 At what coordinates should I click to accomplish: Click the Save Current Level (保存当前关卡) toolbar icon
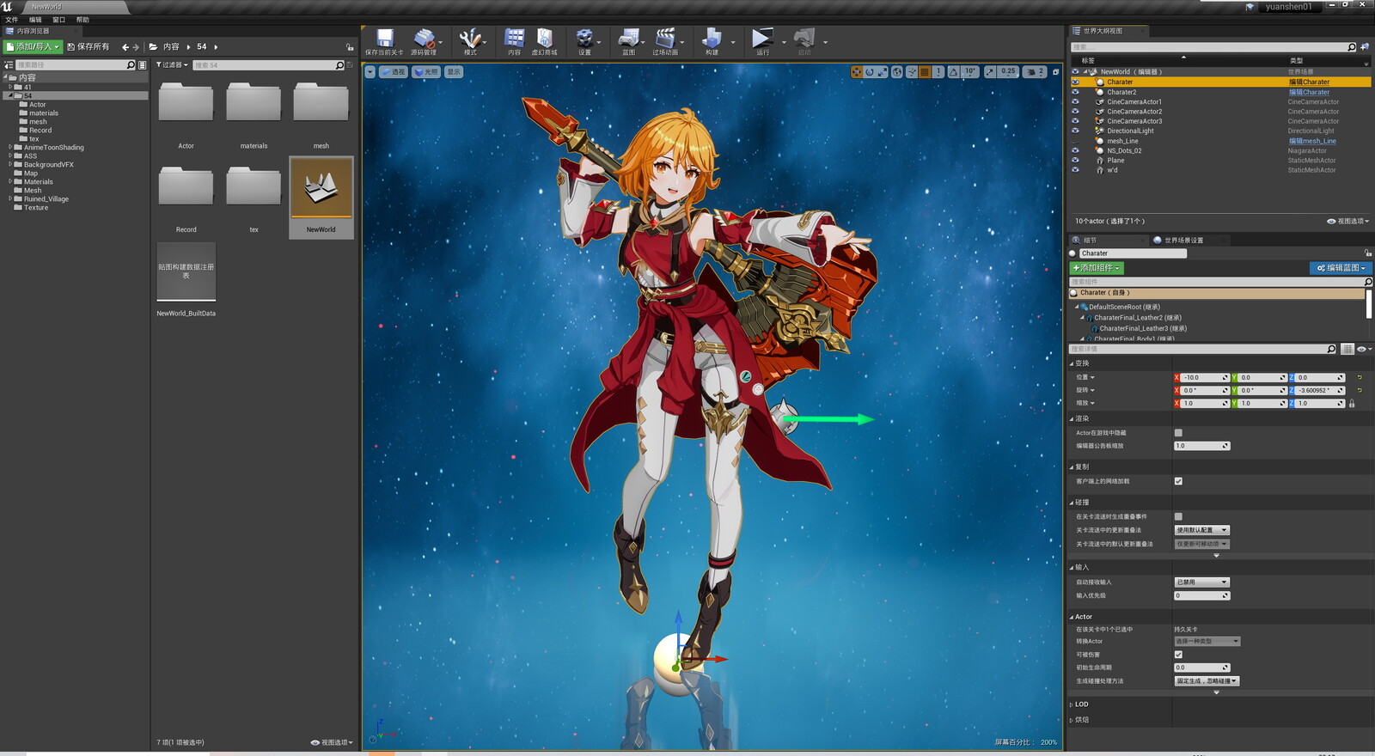coord(384,39)
